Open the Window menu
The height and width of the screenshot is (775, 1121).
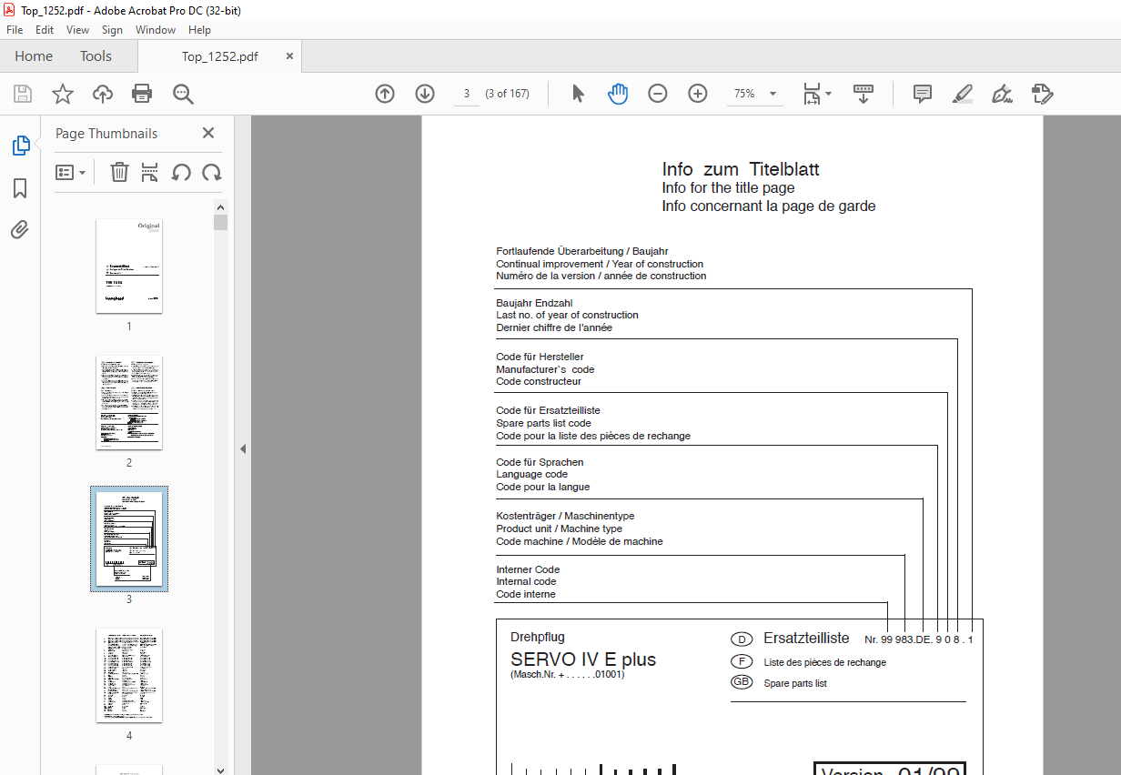tap(156, 30)
